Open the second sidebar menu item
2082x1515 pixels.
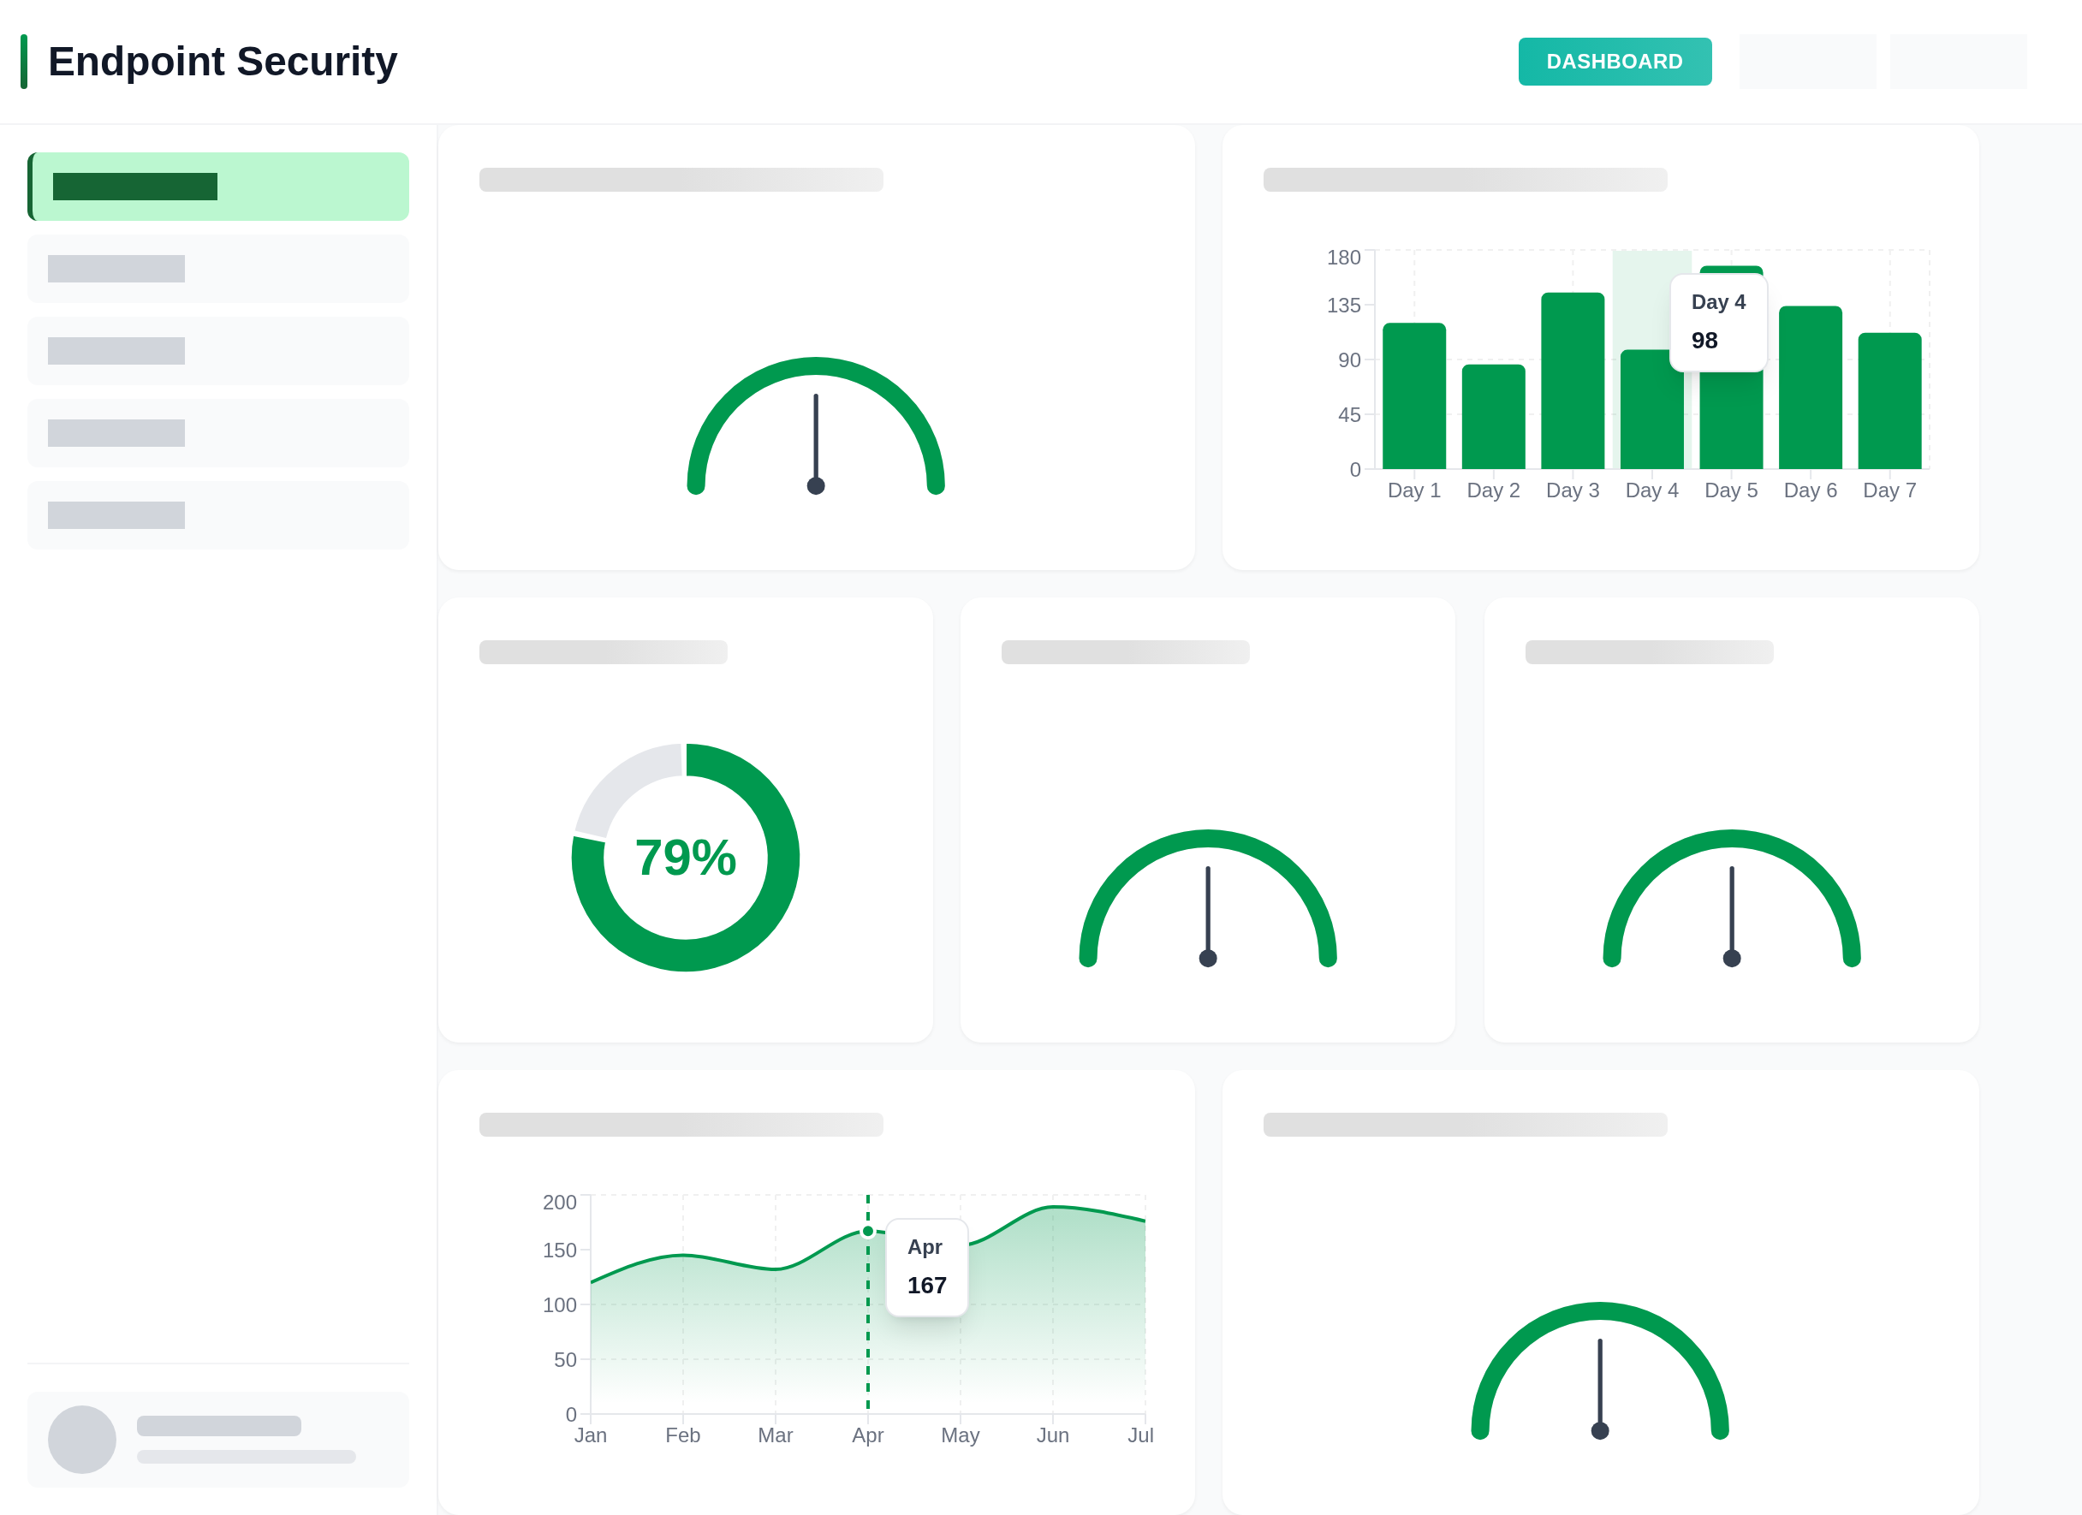[218, 269]
